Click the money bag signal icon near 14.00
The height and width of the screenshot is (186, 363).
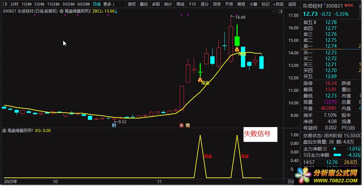click(237, 49)
